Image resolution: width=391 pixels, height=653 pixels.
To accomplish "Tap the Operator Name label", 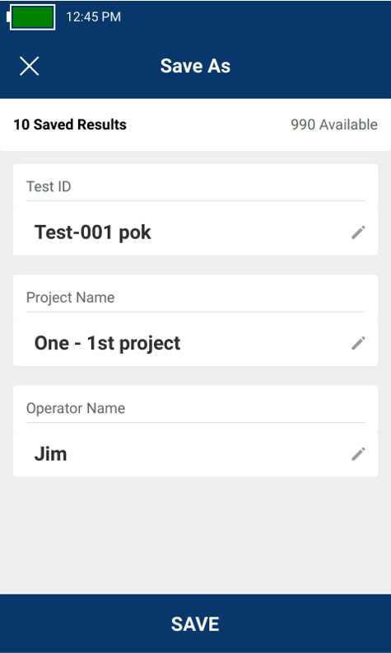I will pos(76,408).
